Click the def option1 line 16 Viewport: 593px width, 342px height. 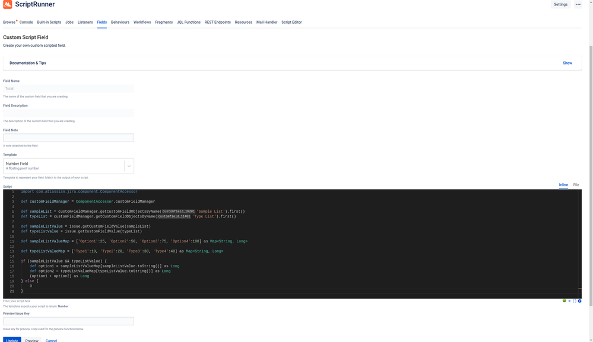pyautogui.click(x=104, y=266)
